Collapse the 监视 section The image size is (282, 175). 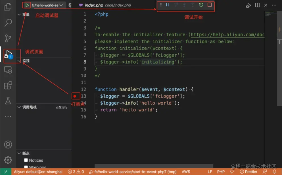pos(19,61)
